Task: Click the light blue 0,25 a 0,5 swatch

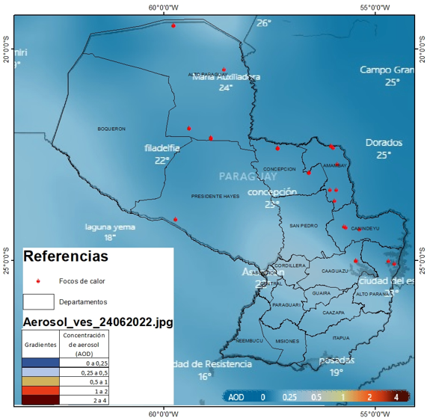Action: click(40, 372)
